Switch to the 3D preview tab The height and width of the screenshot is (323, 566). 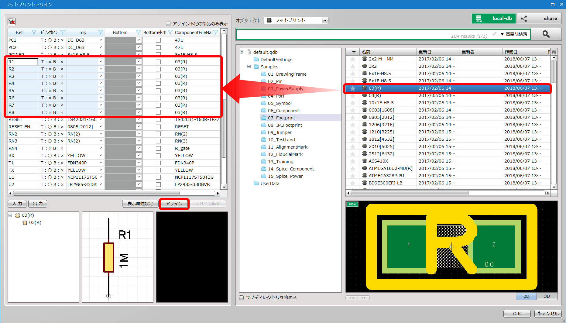[547, 296]
